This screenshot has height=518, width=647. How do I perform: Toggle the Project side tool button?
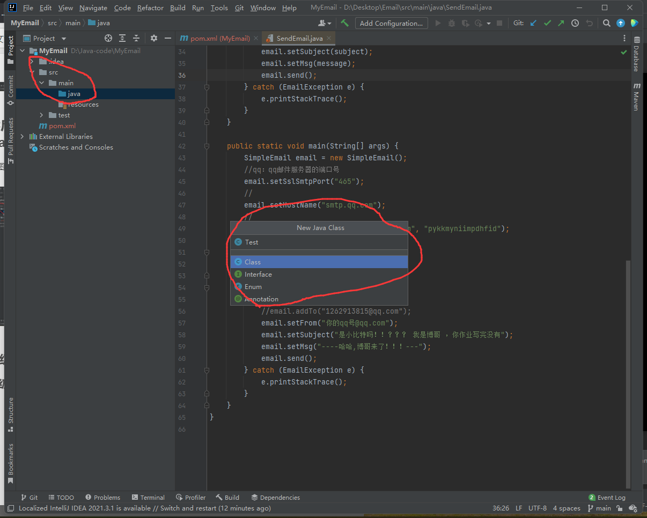click(x=11, y=49)
